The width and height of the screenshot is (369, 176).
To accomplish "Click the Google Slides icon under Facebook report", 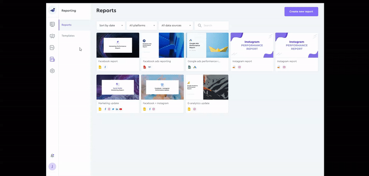I will [100, 67].
